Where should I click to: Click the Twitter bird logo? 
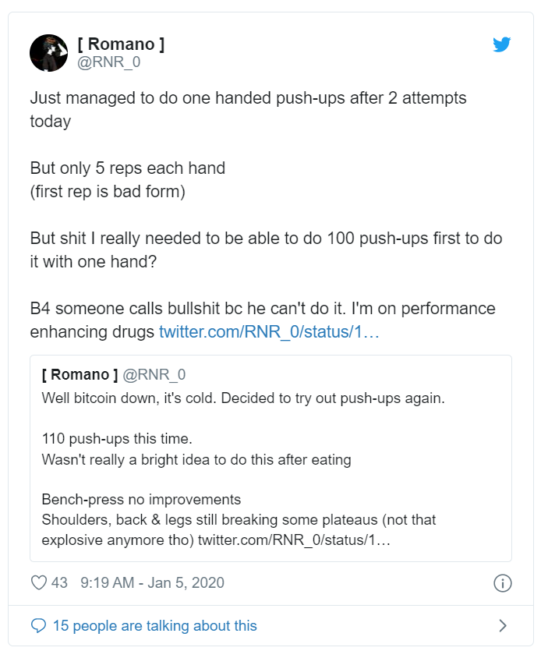tap(502, 44)
